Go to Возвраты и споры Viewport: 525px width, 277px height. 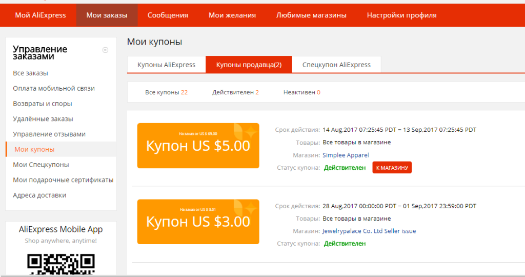[x=43, y=104]
